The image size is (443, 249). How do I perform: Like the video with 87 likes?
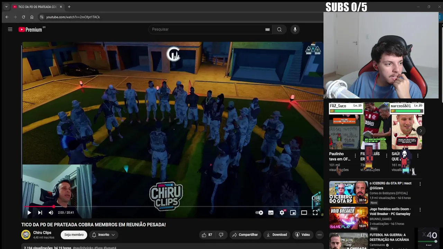point(207,235)
